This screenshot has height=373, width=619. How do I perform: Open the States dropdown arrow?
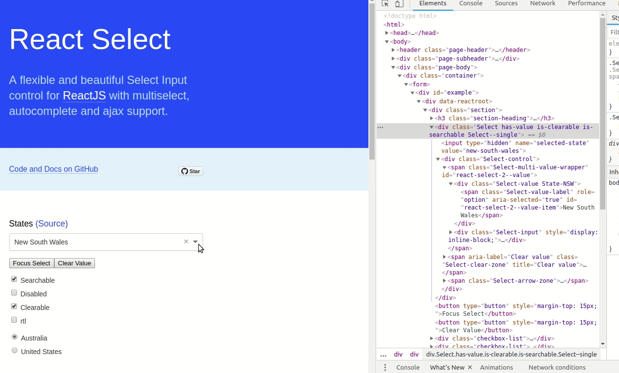(x=195, y=242)
